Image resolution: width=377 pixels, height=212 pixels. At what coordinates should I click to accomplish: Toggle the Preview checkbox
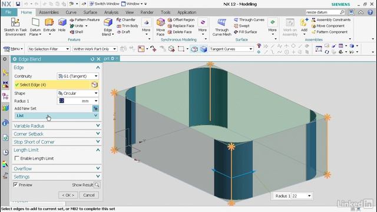[16, 184]
